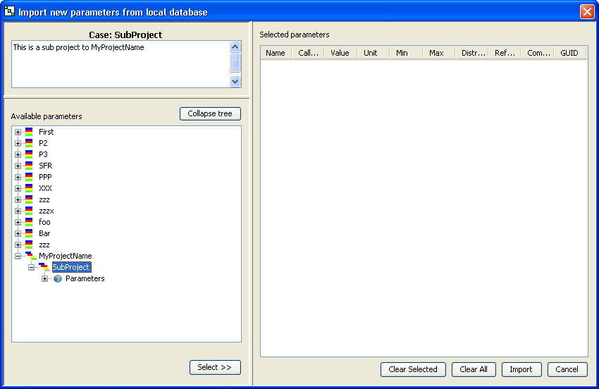The height and width of the screenshot is (389, 599).
Task: Expand the Bar tree node
Action: [x=18, y=233]
